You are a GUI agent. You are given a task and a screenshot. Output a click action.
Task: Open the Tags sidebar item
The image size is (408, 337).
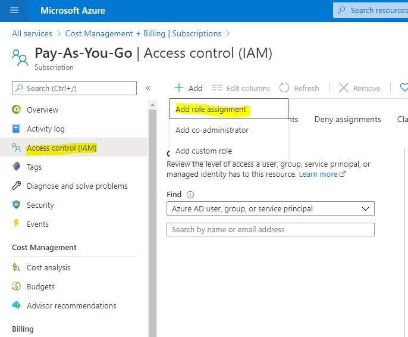[74, 167]
